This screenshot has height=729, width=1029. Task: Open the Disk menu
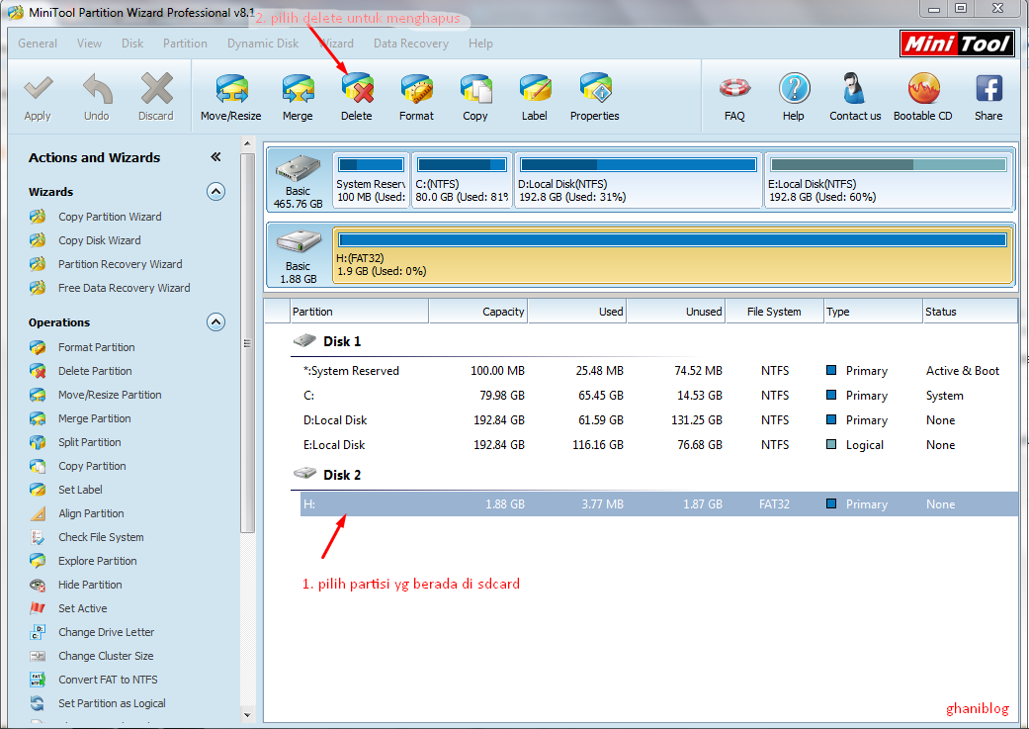coord(131,44)
